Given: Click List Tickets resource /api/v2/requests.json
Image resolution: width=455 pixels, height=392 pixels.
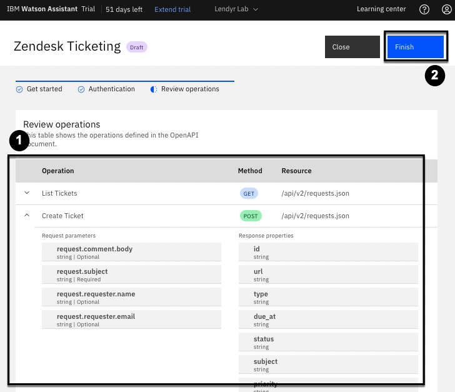Looking at the screenshot, I should [x=316, y=193].
